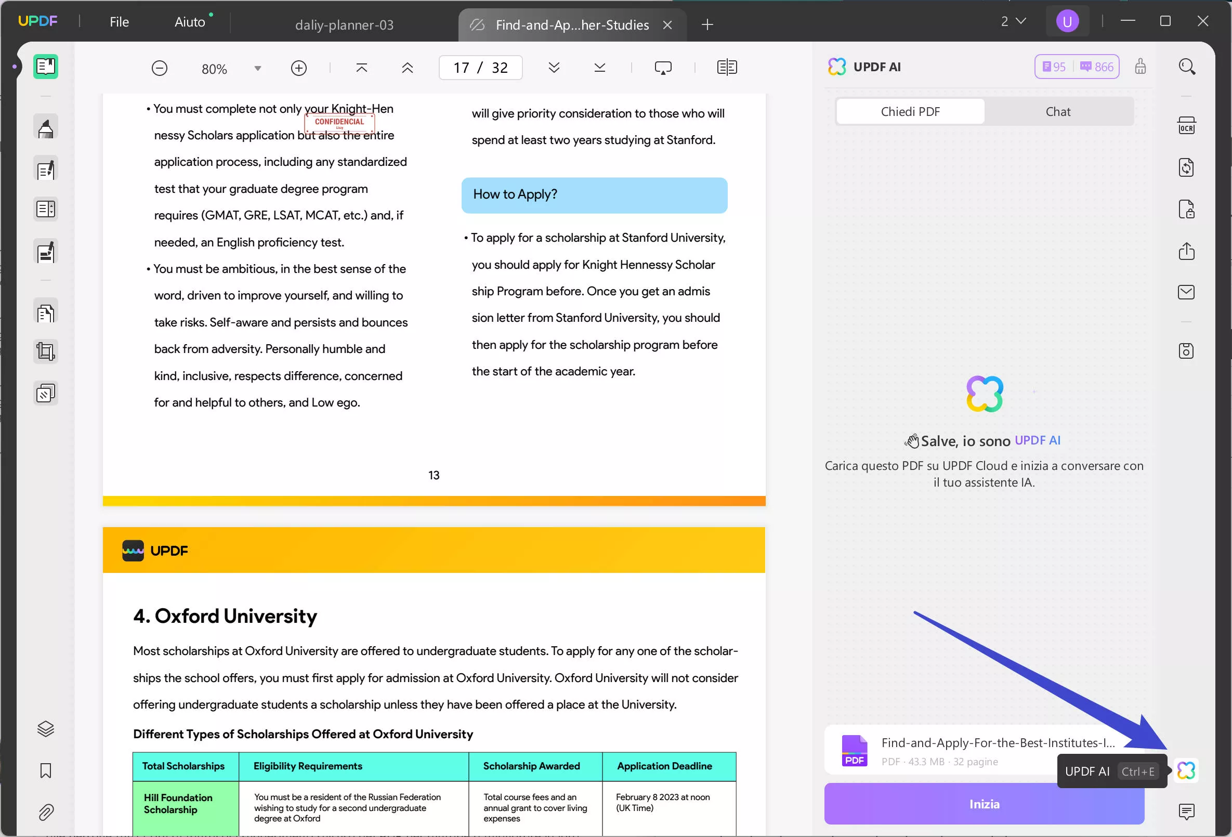This screenshot has height=837, width=1232.
Task: Click the 4. Oxford University heading
Action: pyautogui.click(x=225, y=616)
